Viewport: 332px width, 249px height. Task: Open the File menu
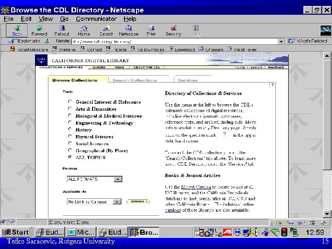click(8, 19)
